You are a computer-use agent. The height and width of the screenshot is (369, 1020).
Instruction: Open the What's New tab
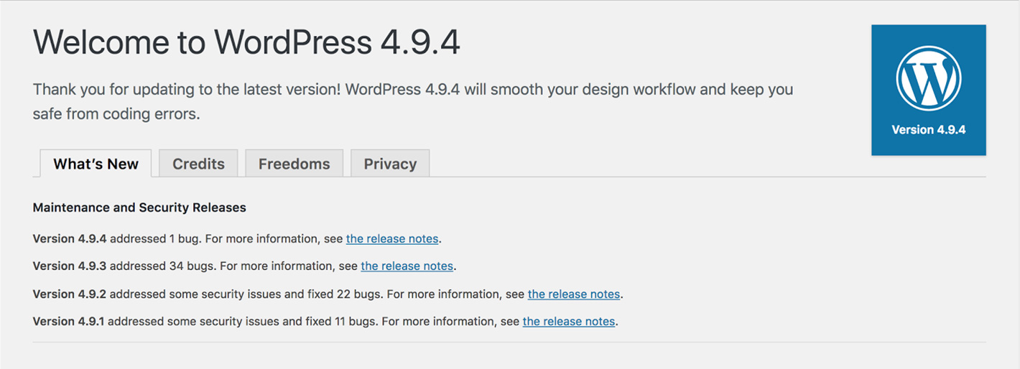96,164
